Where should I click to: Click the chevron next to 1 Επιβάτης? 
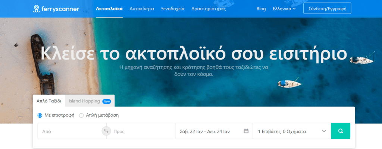[x=324, y=131]
